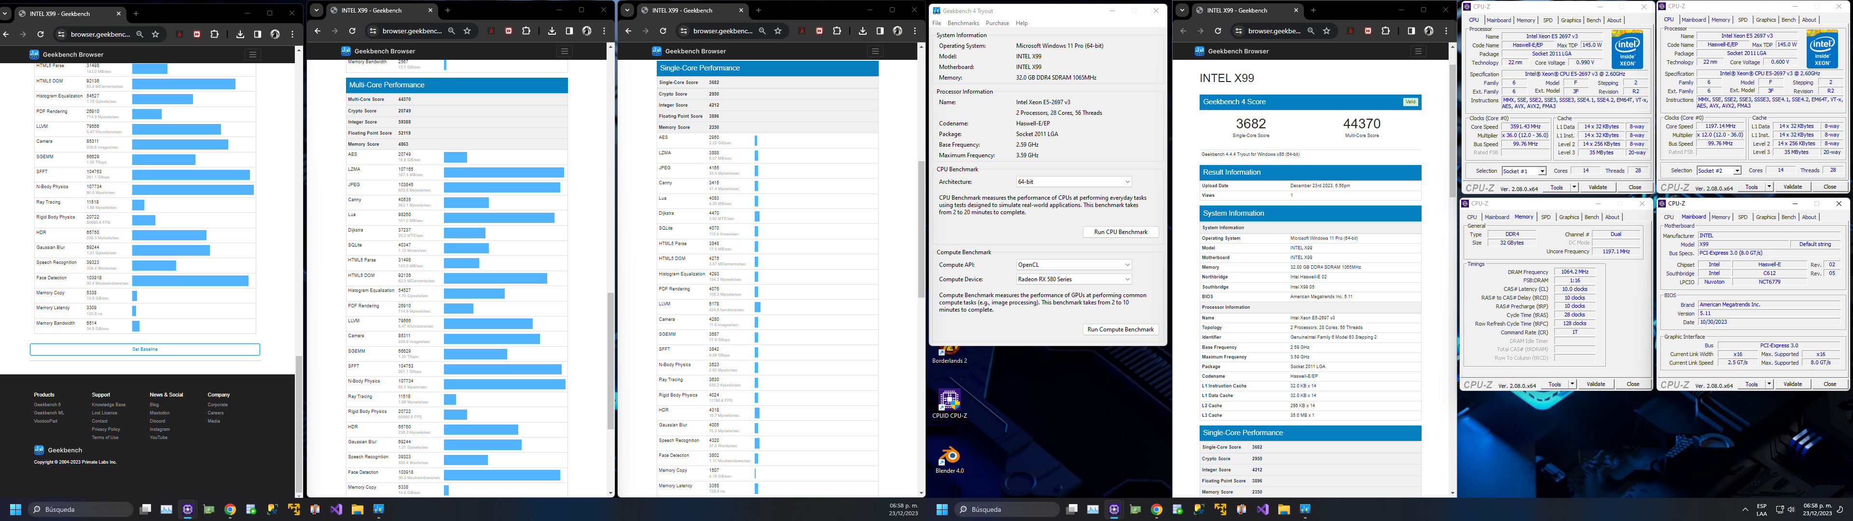
Task: Open Discord footer link
Action: pyautogui.click(x=157, y=421)
